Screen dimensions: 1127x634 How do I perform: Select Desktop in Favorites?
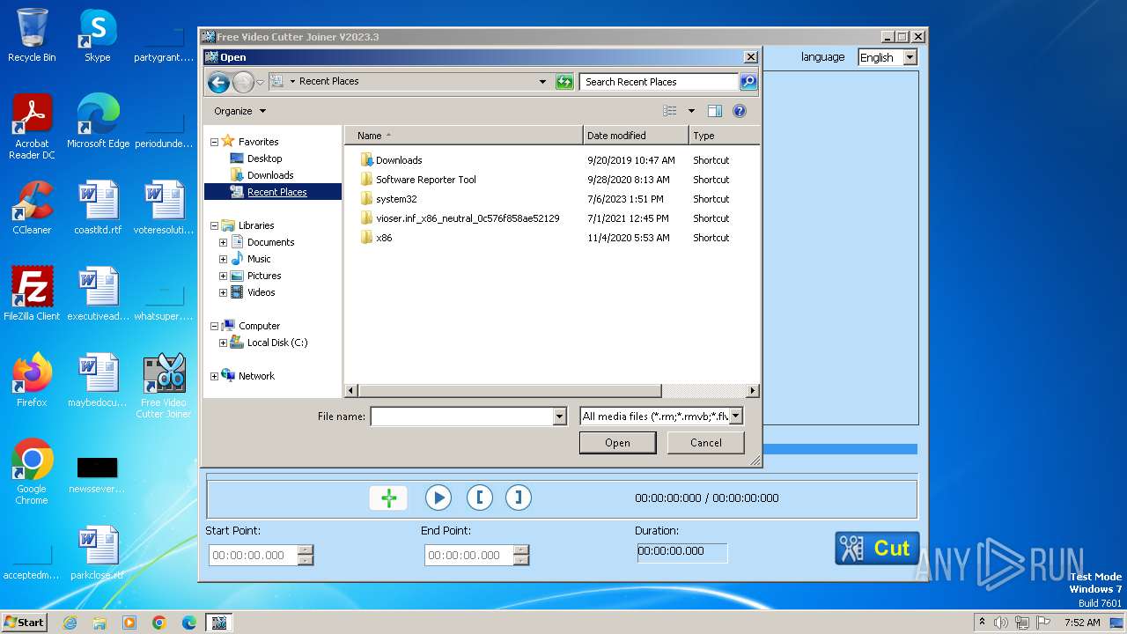coord(264,158)
